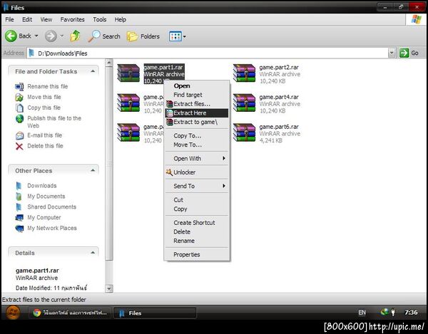Click the Copy this file icon
Image resolution: width=428 pixels, height=334 pixels.
click(x=19, y=108)
